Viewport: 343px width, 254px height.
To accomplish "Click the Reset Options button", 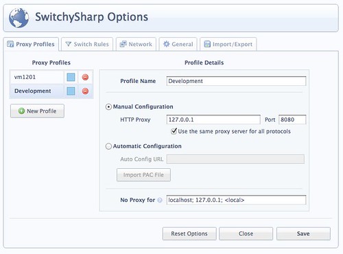I will pos(189,233).
